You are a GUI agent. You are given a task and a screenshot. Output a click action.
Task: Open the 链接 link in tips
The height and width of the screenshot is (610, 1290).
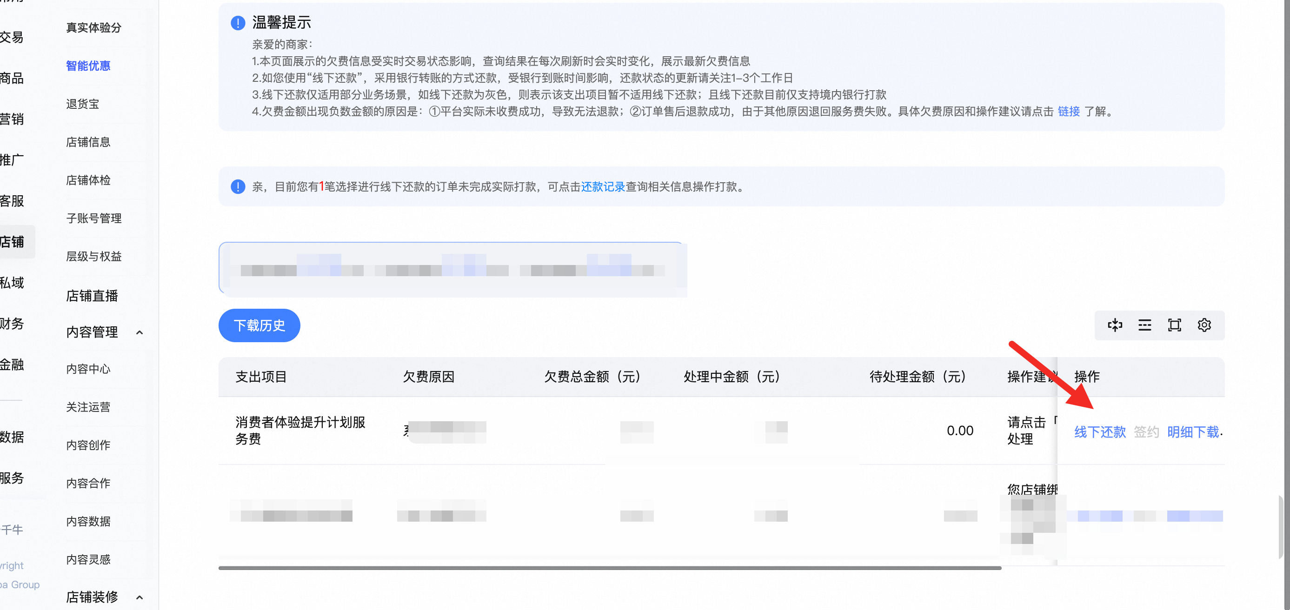[x=1069, y=111]
